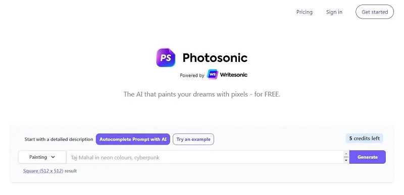
Task: Go to Sign in
Action: [x=334, y=12]
